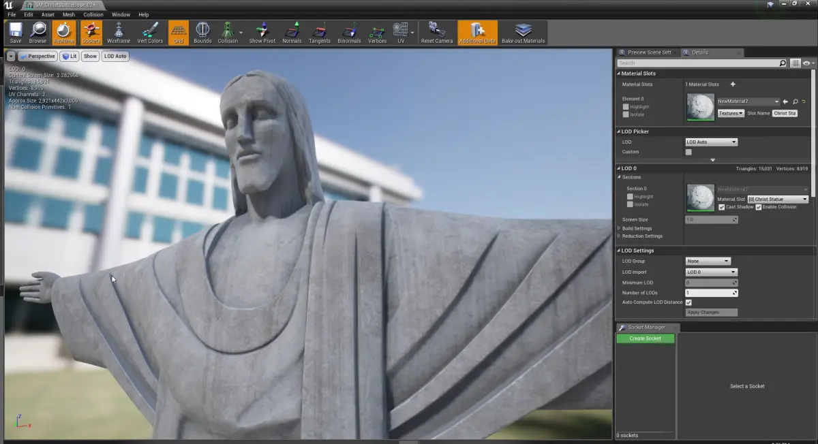Open the LOD Auto viewport button

click(116, 56)
